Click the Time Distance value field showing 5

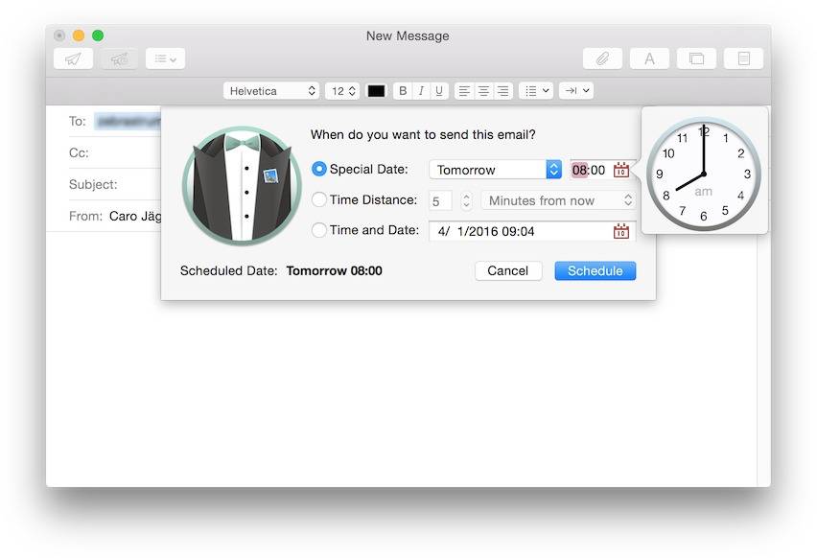tap(440, 200)
